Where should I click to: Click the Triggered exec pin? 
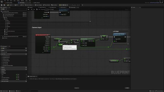point(49,37)
